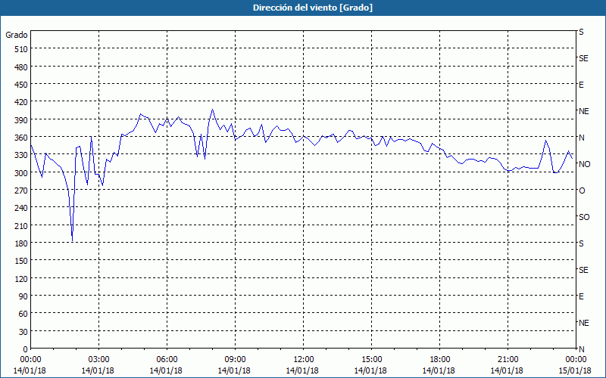Image resolution: width=606 pixels, height=378 pixels.
Task: Click the 60 degree axis label
Action: point(23,314)
